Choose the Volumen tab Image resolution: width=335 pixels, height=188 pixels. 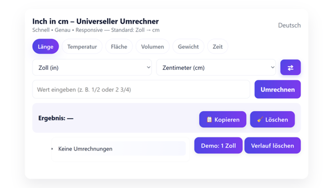pyautogui.click(x=153, y=46)
